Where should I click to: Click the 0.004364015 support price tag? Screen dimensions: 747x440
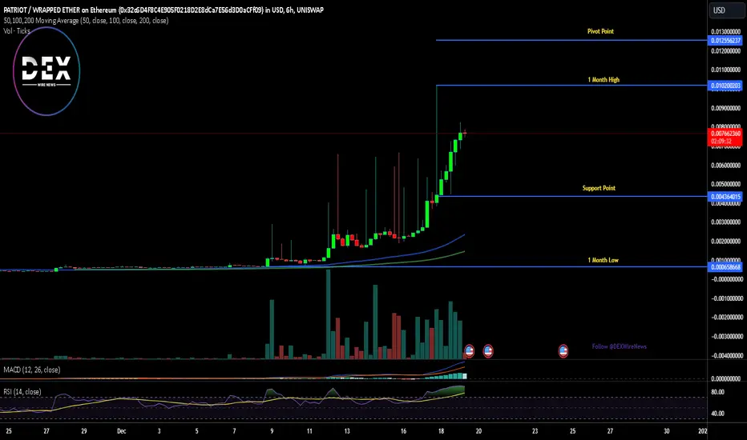click(x=725, y=197)
